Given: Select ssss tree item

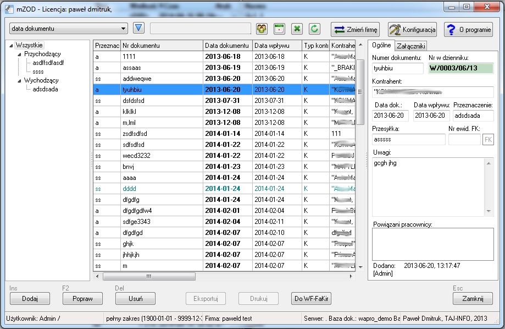Looking at the screenshot, I should coord(38,72).
